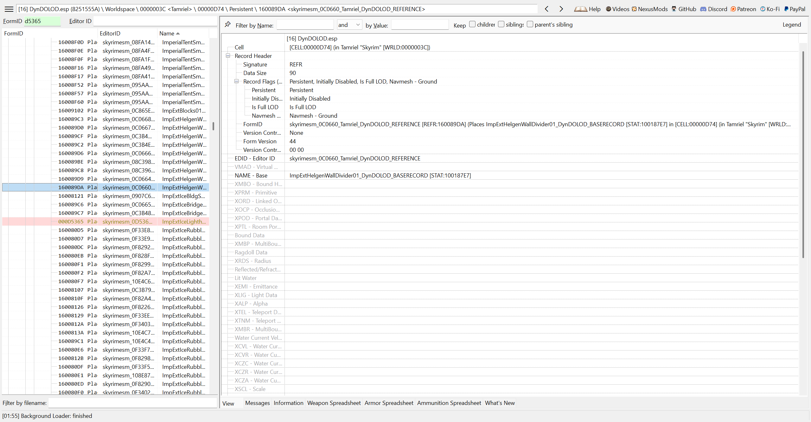811x422 pixels.
Task: Click the back navigation arrow
Action: pyautogui.click(x=546, y=9)
